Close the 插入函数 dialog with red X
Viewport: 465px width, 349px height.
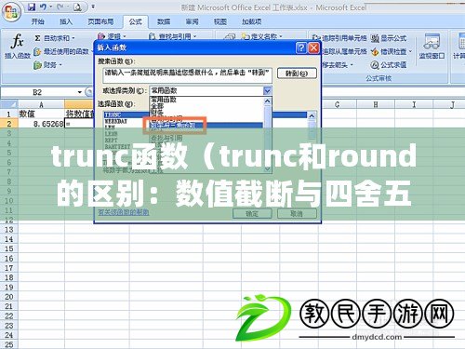coord(313,47)
